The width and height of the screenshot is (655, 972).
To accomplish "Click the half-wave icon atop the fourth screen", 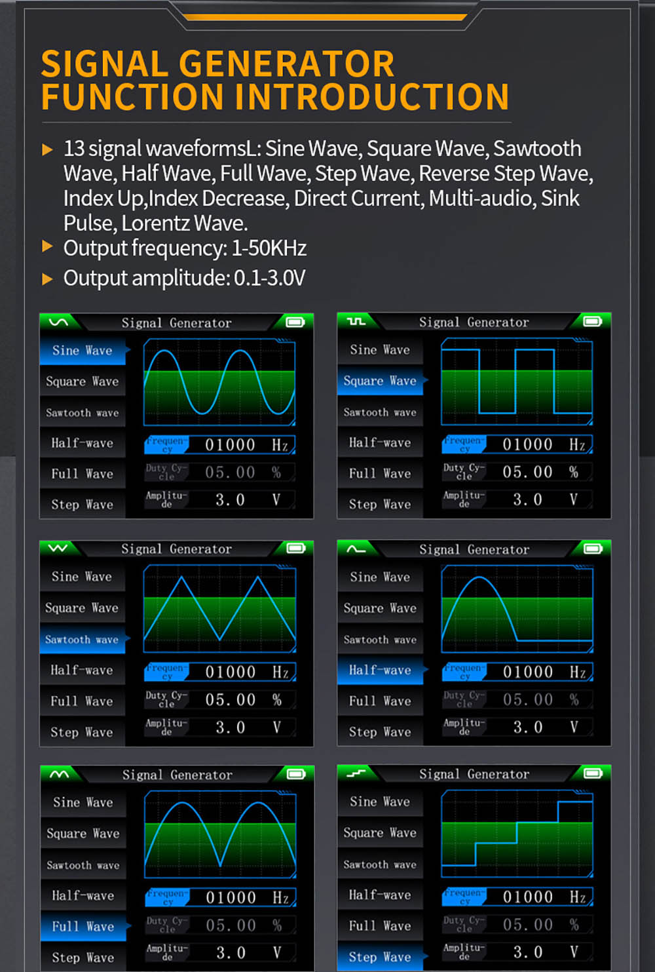I will click(356, 549).
